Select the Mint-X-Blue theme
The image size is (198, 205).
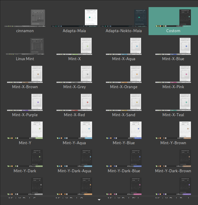(173, 49)
